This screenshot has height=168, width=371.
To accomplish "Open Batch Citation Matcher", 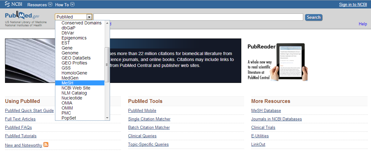I will click(149, 127).
